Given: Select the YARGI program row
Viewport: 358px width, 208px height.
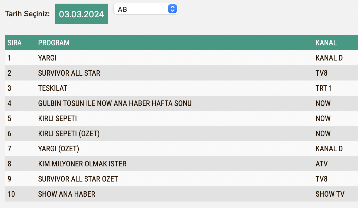Looking at the screenshot, I should pyautogui.click(x=47, y=58).
